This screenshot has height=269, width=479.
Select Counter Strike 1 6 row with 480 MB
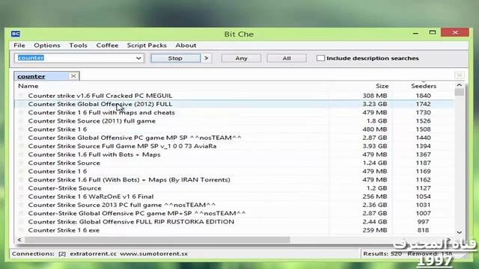point(234,129)
